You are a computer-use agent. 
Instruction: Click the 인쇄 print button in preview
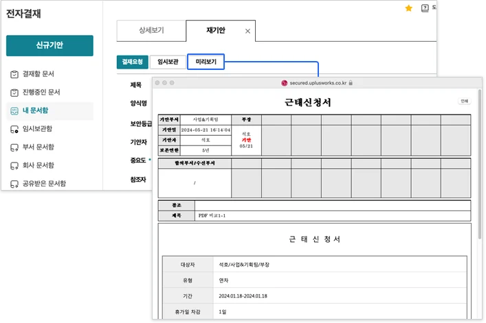click(x=464, y=101)
